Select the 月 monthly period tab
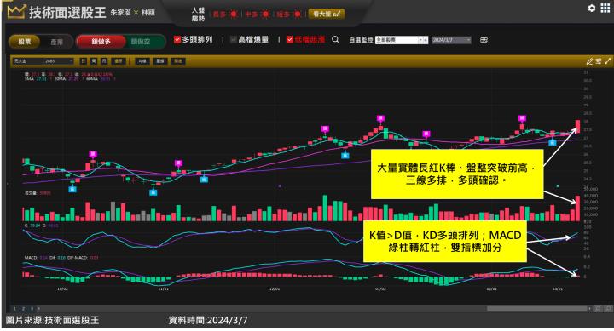This screenshot has width=614, height=331. coord(104,61)
